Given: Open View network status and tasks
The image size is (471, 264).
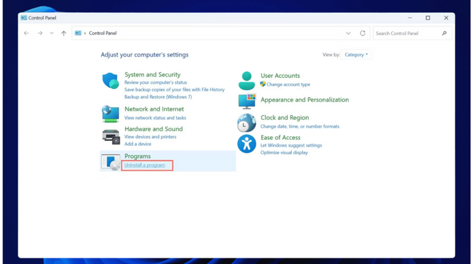Looking at the screenshot, I should click(x=155, y=118).
